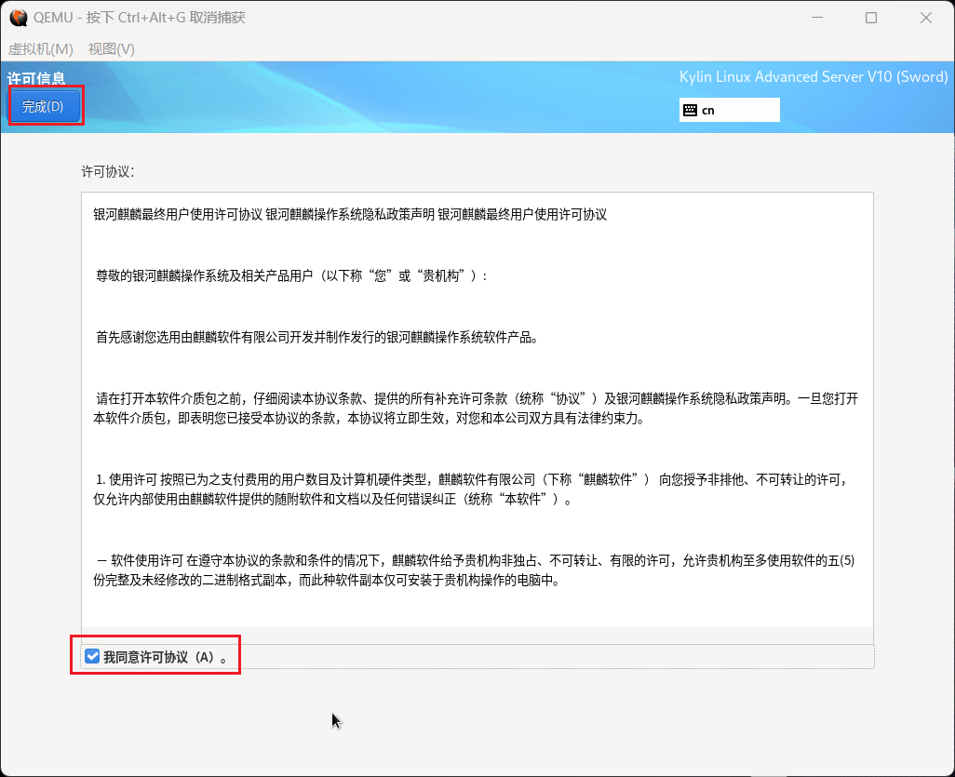Image resolution: width=955 pixels, height=777 pixels.
Task: Click the cn keyboard layout indicator
Action: (729, 110)
